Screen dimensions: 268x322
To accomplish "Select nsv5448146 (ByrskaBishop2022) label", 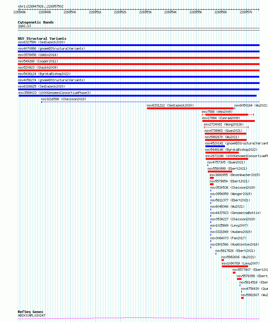I will [231, 150].
